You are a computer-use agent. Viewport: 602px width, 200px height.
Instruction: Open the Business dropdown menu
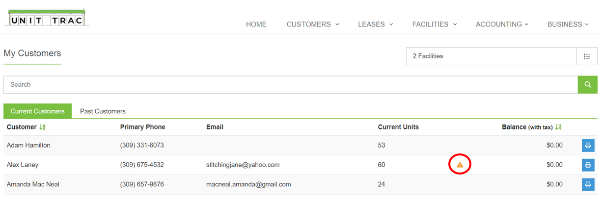568,24
